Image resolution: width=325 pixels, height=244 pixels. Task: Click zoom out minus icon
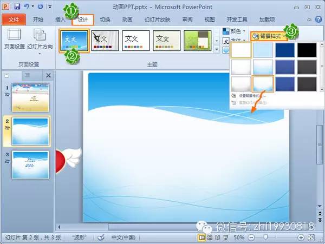tap(251, 238)
